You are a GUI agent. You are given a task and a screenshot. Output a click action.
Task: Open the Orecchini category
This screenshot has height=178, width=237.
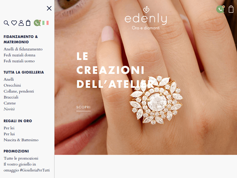pyautogui.click(x=12, y=85)
